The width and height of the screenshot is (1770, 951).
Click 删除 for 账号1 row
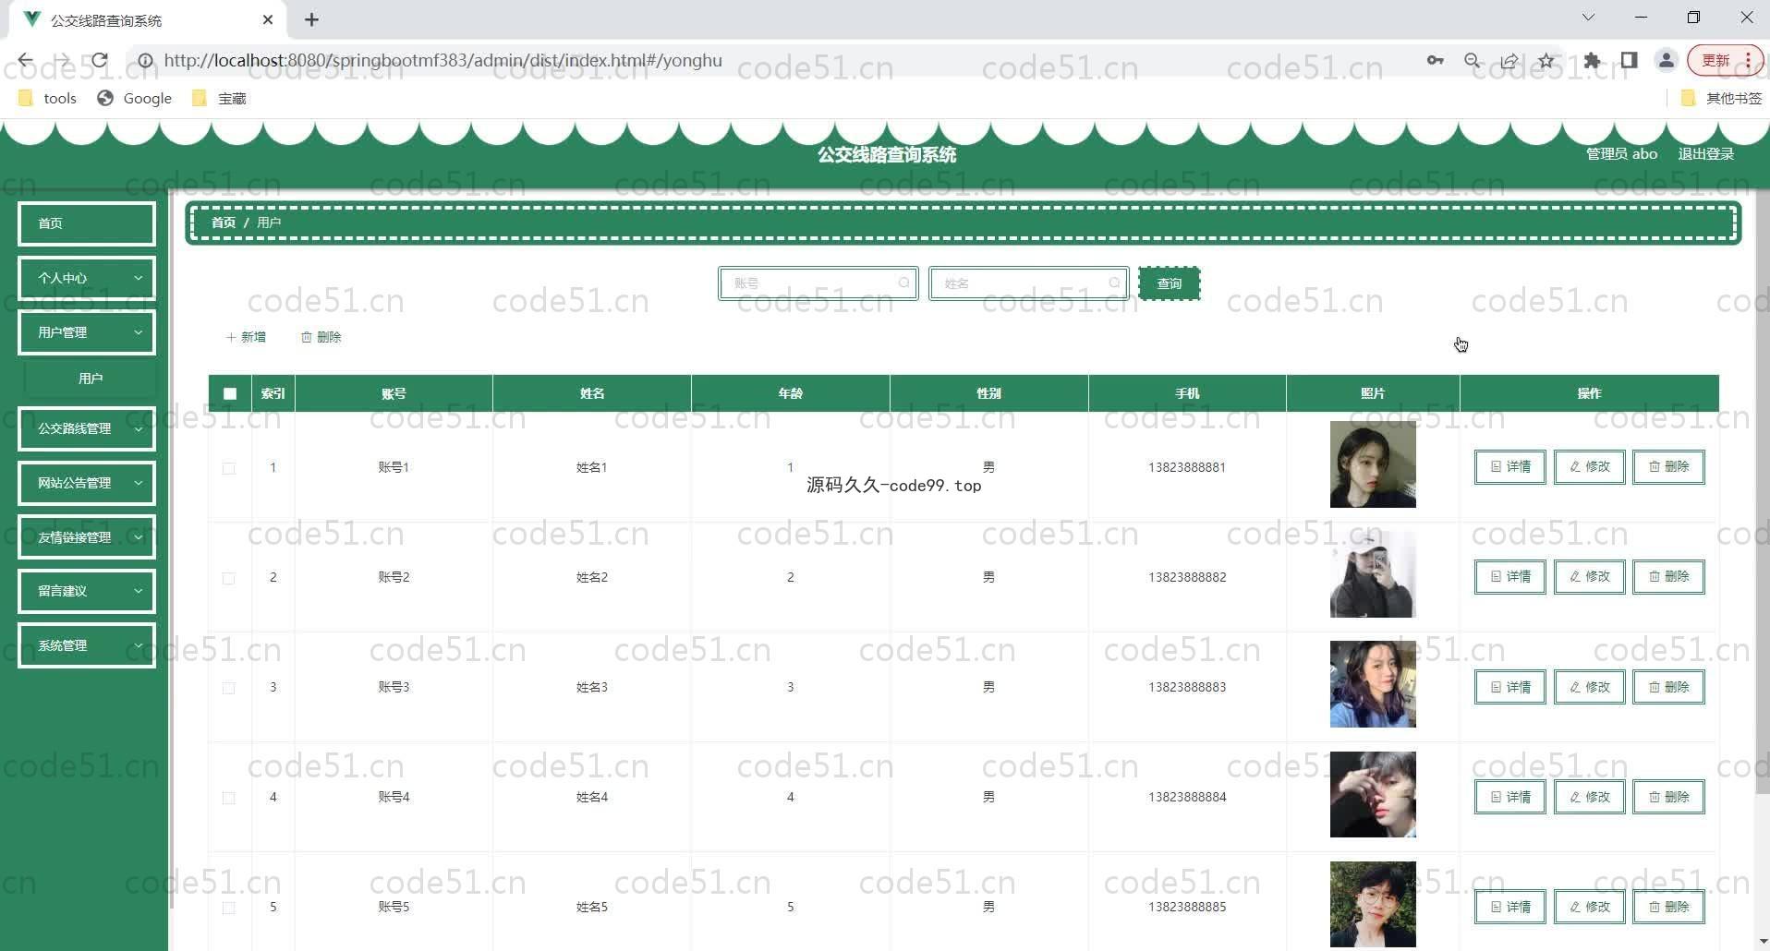(1668, 467)
